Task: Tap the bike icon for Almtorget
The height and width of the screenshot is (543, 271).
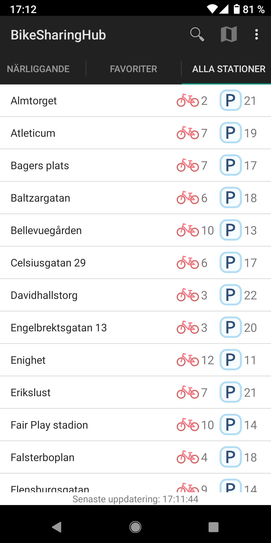Action: pos(188,101)
